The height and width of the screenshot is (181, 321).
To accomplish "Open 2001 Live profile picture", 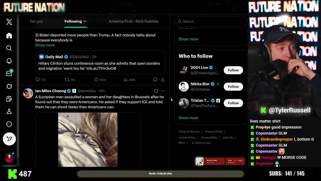I will point(184,70).
